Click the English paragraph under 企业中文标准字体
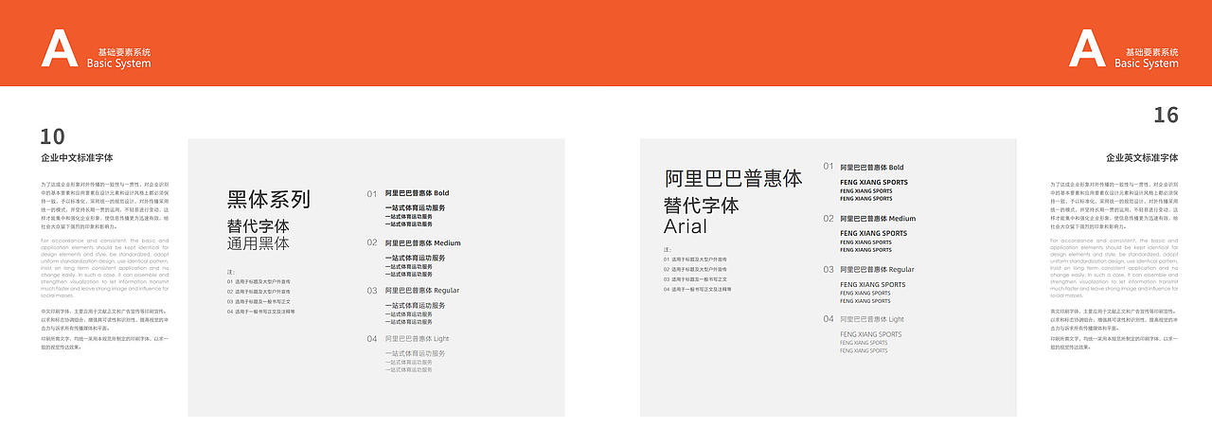The width and height of the screenshot is (1212, 447). tap(104, 268)
